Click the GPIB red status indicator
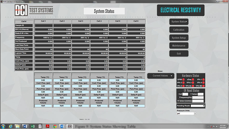 coord(183,79)
